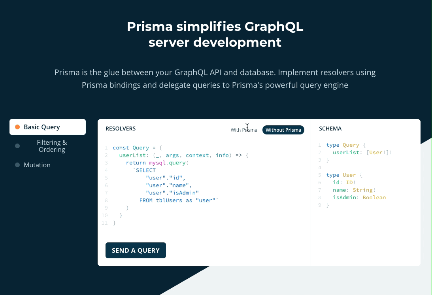The width and height of the screenshot is (432, 295).
Task: Click the SCHEMA panel heading
Action: (330, 129)
